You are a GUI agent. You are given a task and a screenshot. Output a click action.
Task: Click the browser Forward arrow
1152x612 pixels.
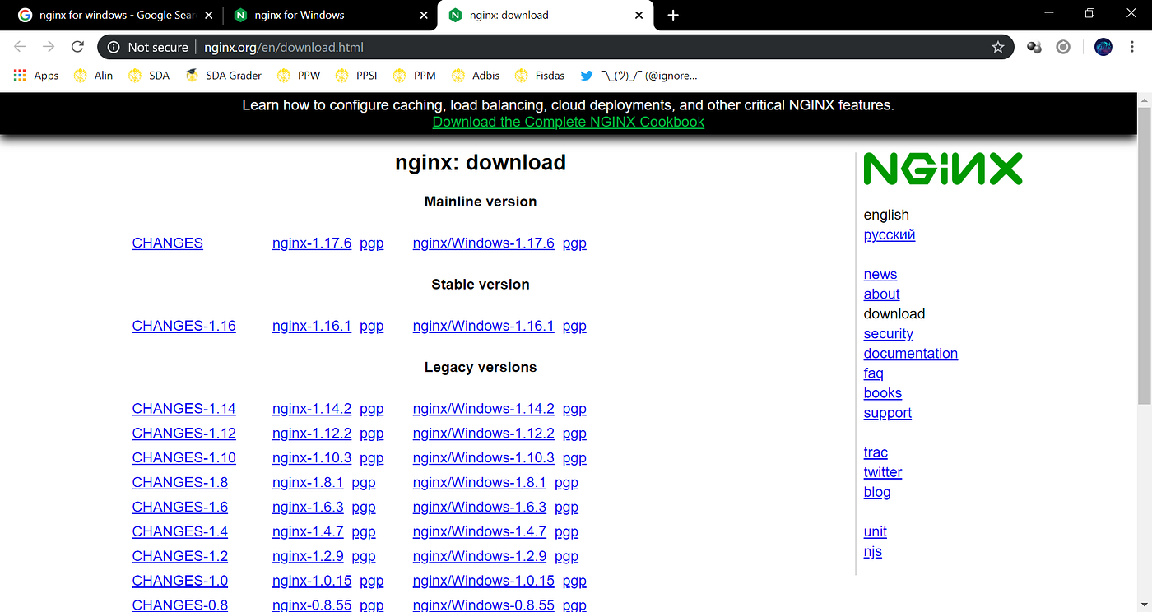pyautogui.click(x=49, y=47)
